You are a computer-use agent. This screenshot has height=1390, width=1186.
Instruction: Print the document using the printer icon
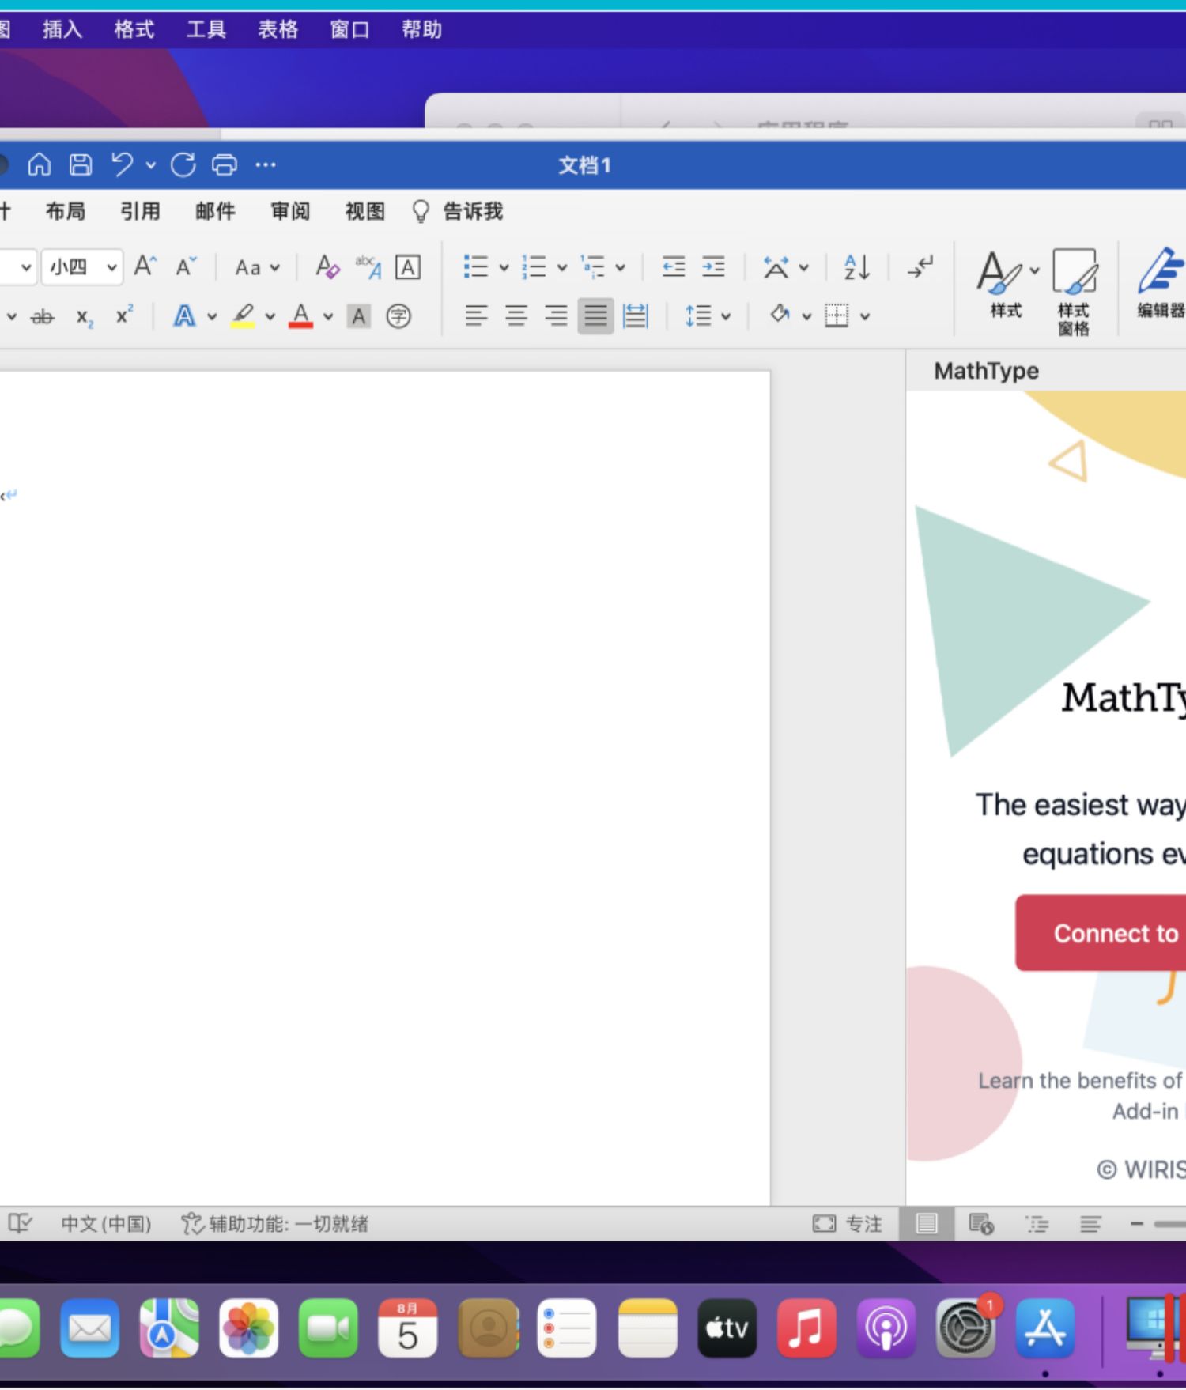(225, 164)
